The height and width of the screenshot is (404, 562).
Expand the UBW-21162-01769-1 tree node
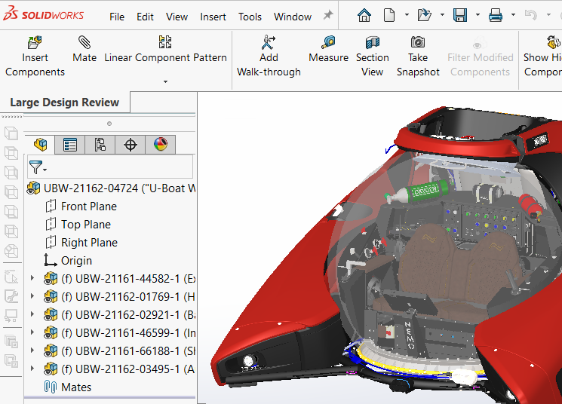(32, 297)
